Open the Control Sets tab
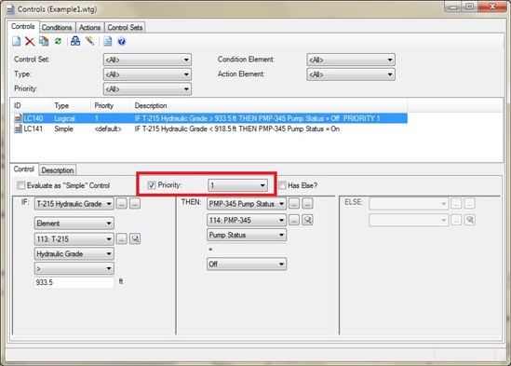This screenshot has width=511, height=366. pyautogui.click(x=125, y=27)
